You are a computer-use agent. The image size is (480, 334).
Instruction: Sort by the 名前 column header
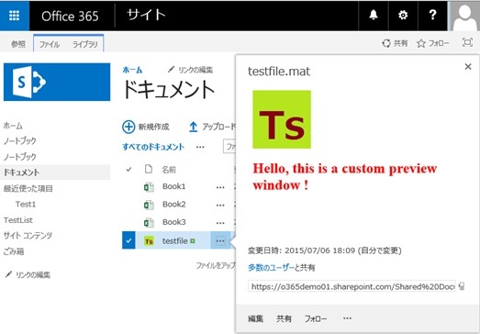tap(169, 170)
